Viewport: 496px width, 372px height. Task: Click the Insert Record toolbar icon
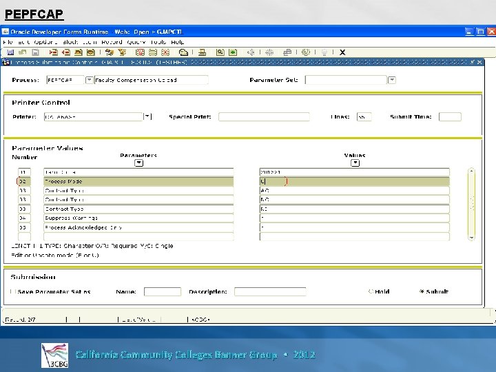click(53, 52)
